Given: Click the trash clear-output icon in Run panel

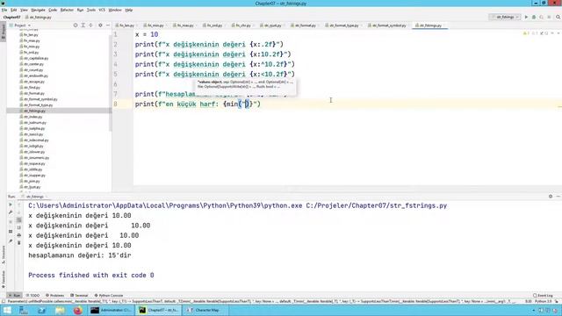Looking at the screenshot, I should pyautogui.click(x=19, y=243).
